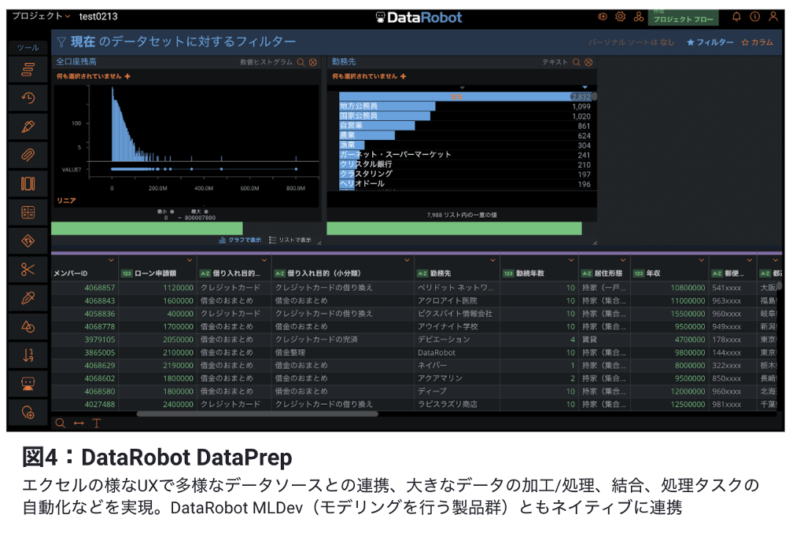This screenshot has height=533, width=793.
Task: Select the columns tool in sidebar
Action: point(28,183)
